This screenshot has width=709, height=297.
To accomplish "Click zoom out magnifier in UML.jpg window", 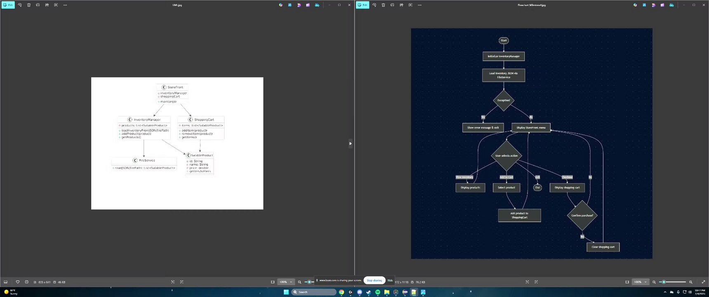I will (300, 282).
